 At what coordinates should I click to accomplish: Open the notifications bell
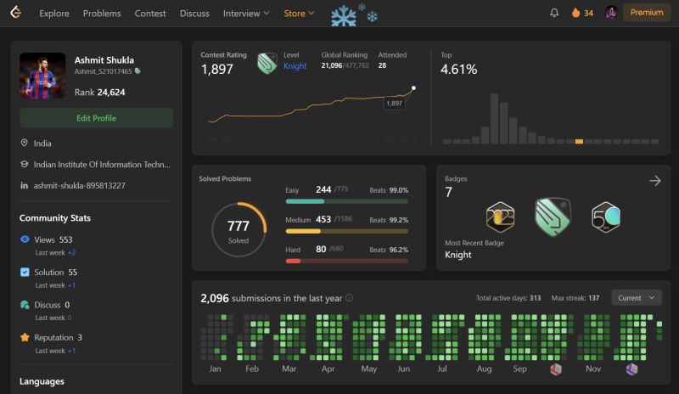click(554, 13)
